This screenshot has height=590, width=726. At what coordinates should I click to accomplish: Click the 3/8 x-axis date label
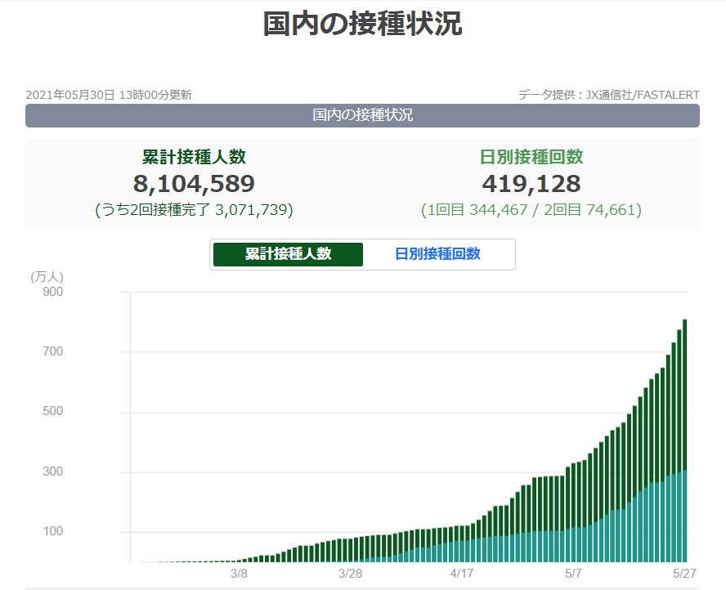(x=239, y=574)
